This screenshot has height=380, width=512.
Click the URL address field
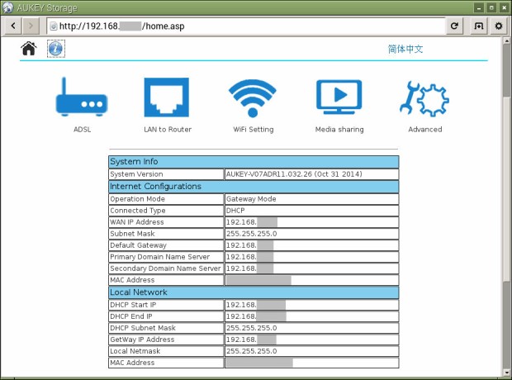[246, 26]
